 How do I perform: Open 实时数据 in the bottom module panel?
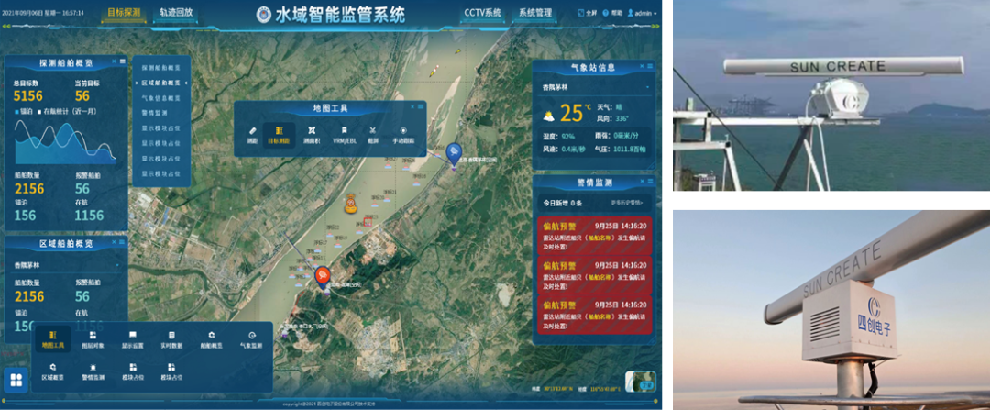(173, 339)
